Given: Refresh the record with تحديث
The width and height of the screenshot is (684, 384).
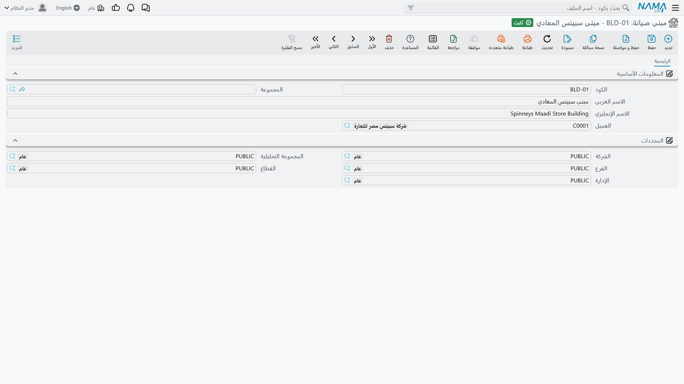Looking at the screenshot, I should pos(547,42).
